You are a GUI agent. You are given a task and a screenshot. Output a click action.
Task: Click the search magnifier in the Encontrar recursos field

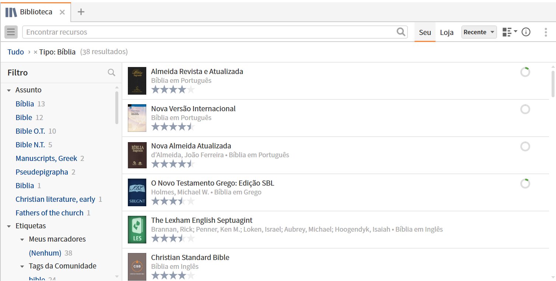(x=401, y=32)
